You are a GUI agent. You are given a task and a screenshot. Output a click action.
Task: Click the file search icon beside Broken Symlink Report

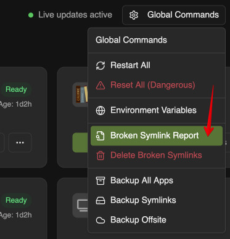tap(101, 136)
